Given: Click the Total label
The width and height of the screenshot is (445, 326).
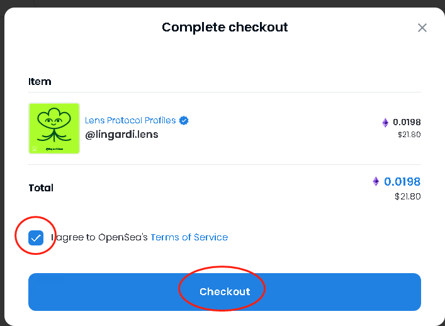Looking at the screenshot, I should coord(41,188).
